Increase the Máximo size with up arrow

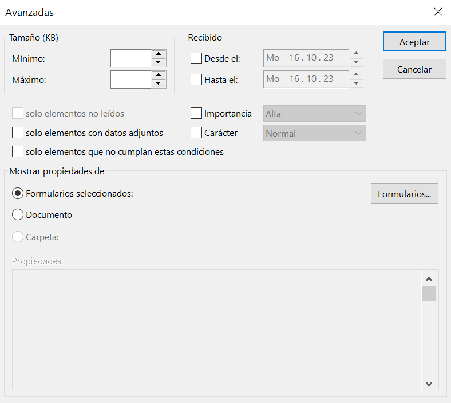[x=158, y=75]
